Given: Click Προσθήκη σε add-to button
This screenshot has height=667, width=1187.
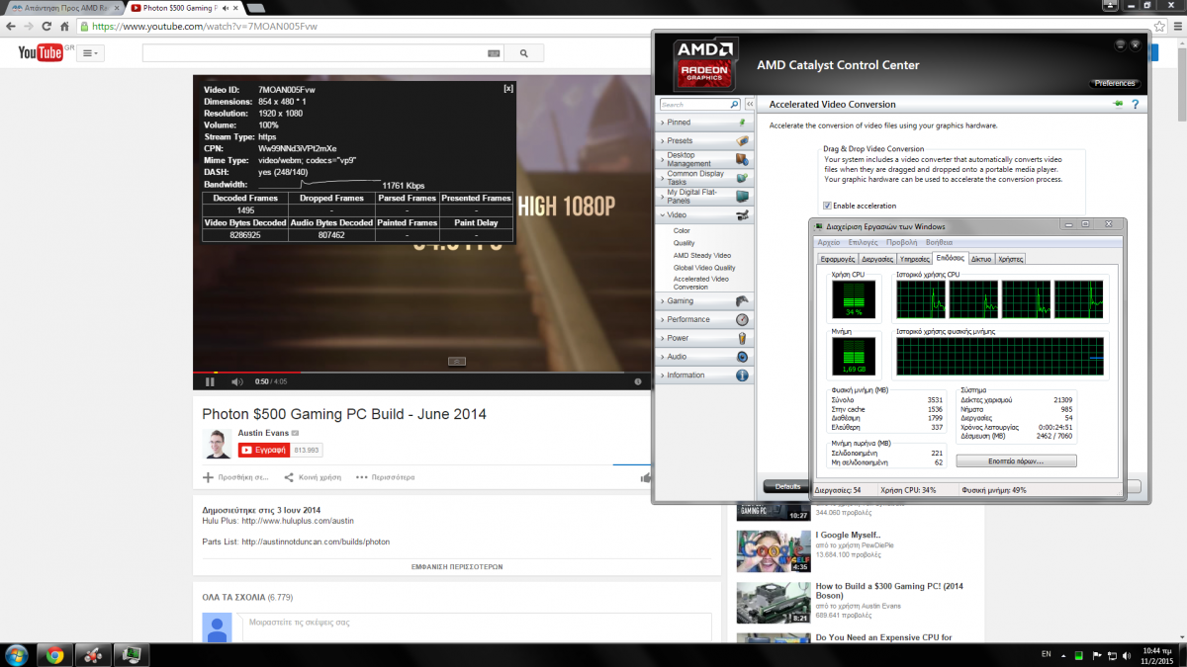Looking at the screenshot, I should click(x=235, y=477).
